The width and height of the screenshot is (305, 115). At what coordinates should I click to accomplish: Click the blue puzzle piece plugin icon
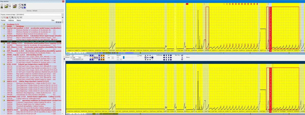pos(25,8)
